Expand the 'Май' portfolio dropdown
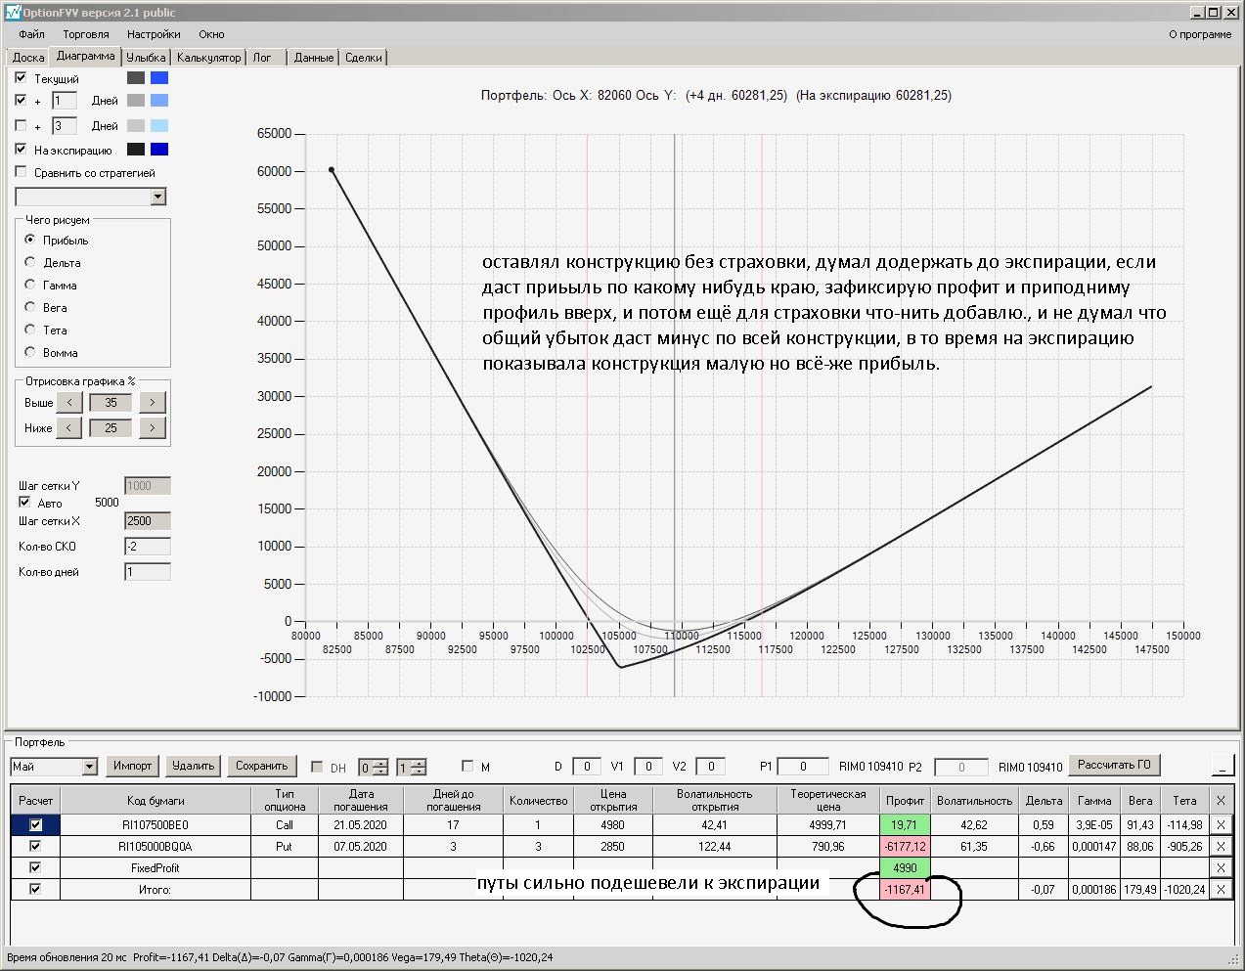 [x=89, y=767]
